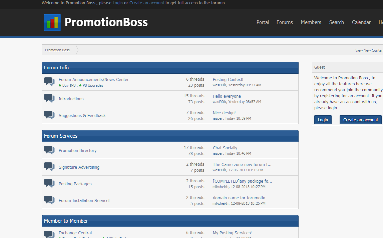Open the Posting Contest! latest thread
Screen dimensions: 383x238
(228, 79)
